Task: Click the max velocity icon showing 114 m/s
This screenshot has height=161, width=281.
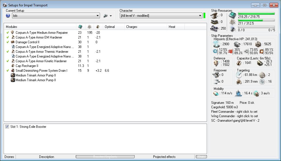Action: (216, 93)
